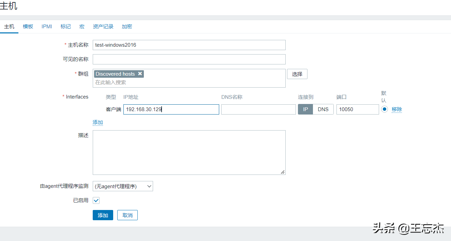The image size is (451, 241).
Task: Select IP as the connect-to option
Action: [x=305, y=109]
